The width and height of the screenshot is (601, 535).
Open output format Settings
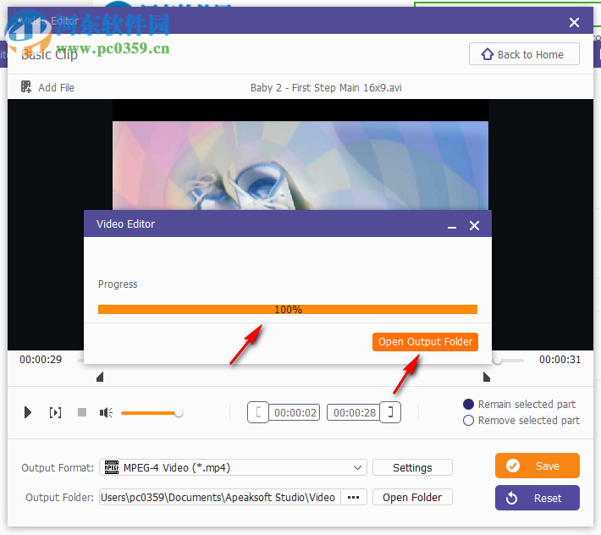tap(412, 467)
